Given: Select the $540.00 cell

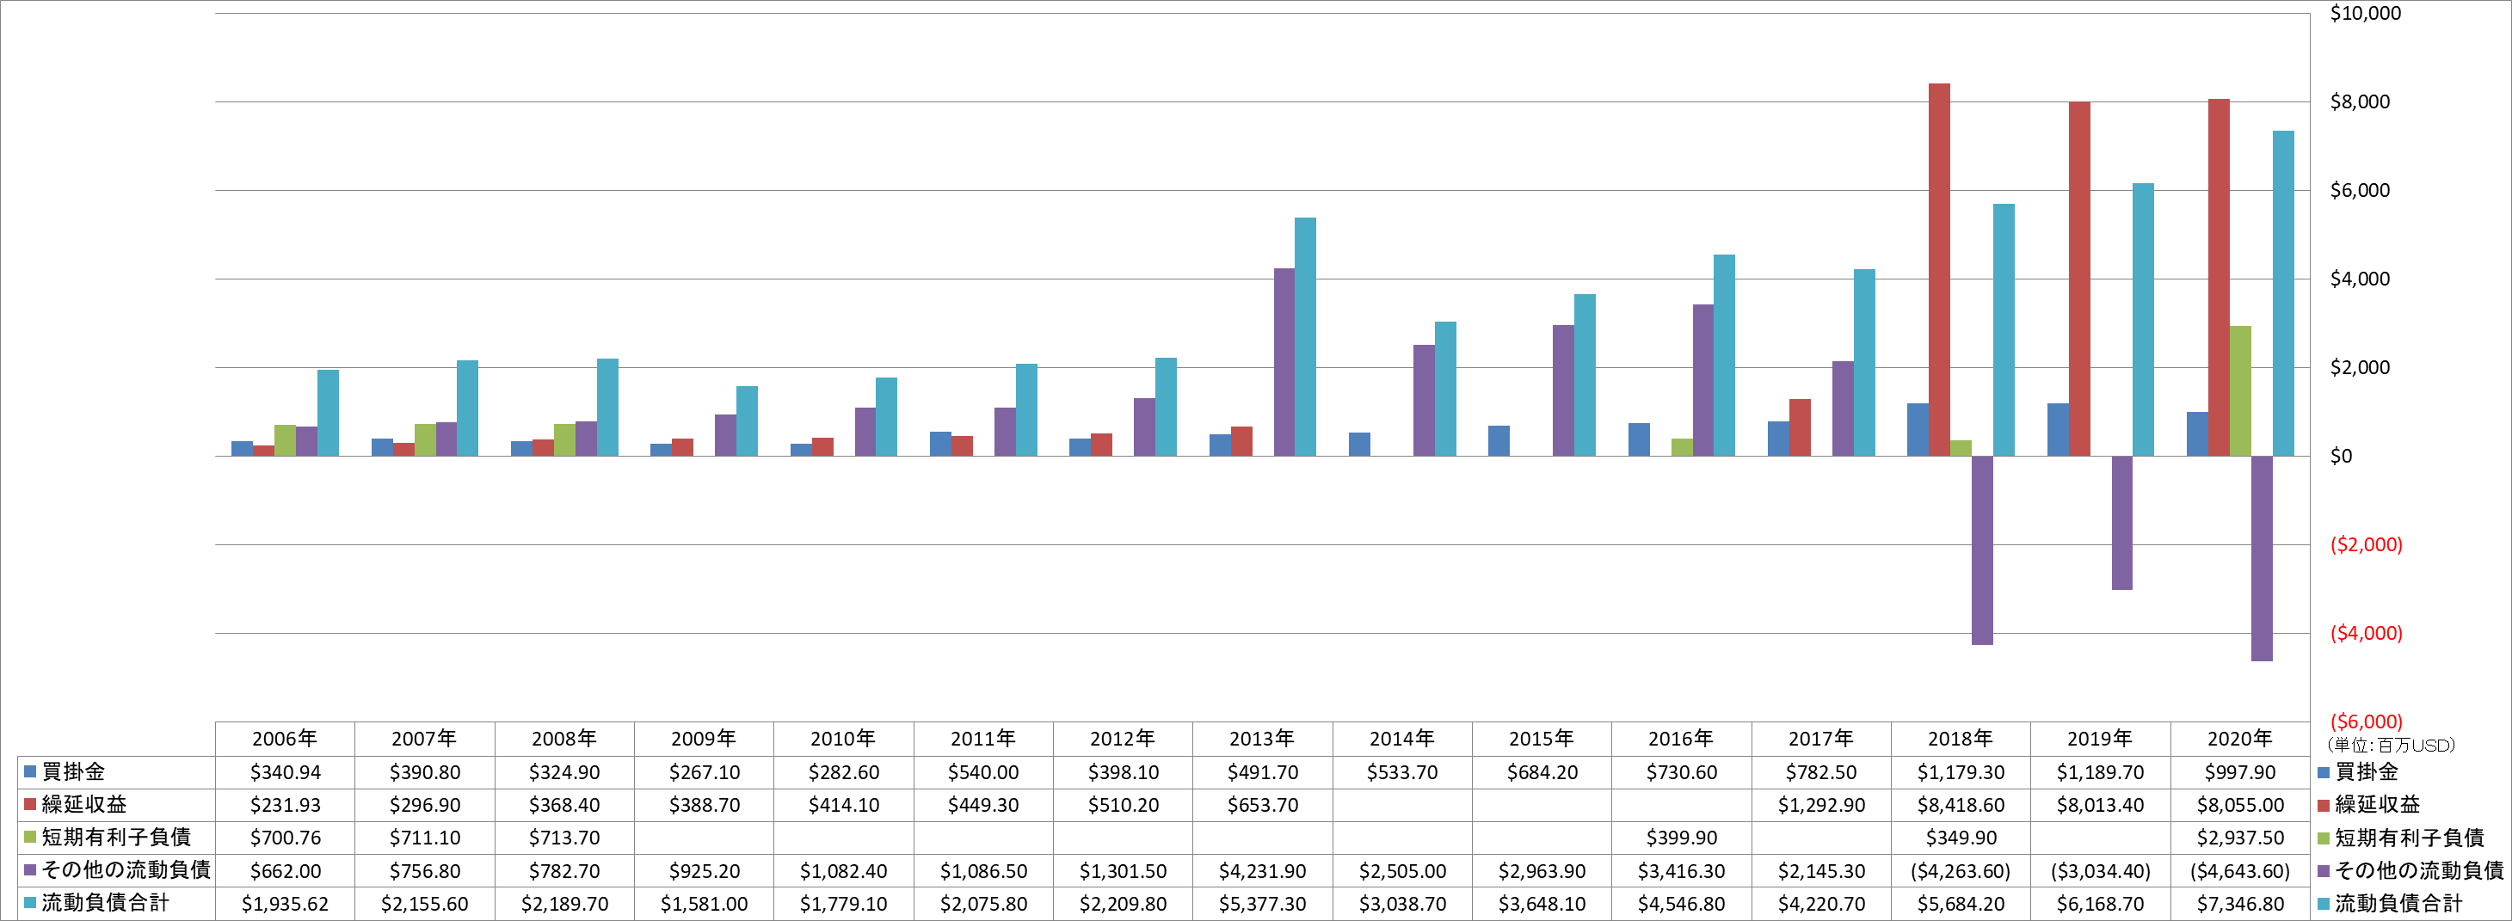Looking at the screenshot, I should (x=983, y=772).
